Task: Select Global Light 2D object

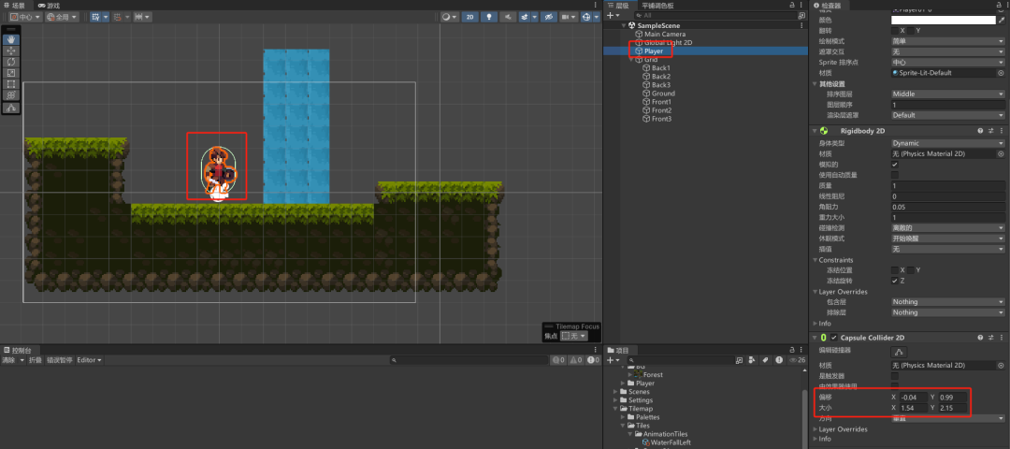Action: coord(668,42)
